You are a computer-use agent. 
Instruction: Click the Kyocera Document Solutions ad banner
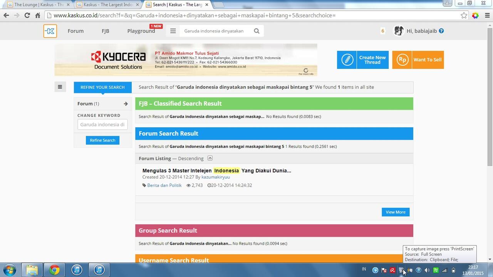tap(186, 60)
